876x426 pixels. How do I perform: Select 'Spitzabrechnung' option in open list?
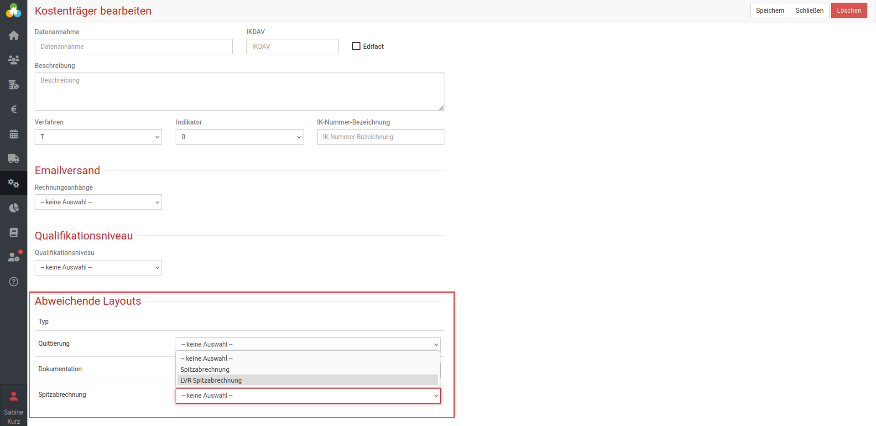(308, 369)
